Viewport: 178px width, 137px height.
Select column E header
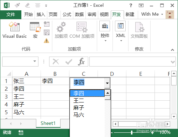[x=141, y=74]
